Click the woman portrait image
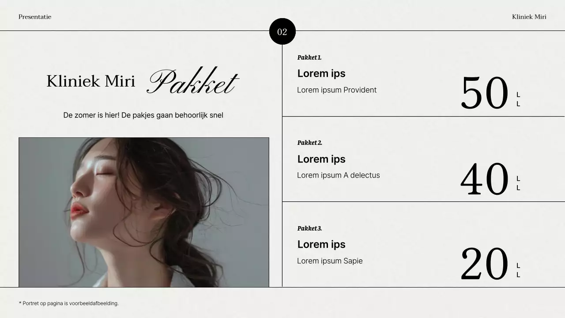This screenshot has height=318, width=565. click(x=144, y=212)
